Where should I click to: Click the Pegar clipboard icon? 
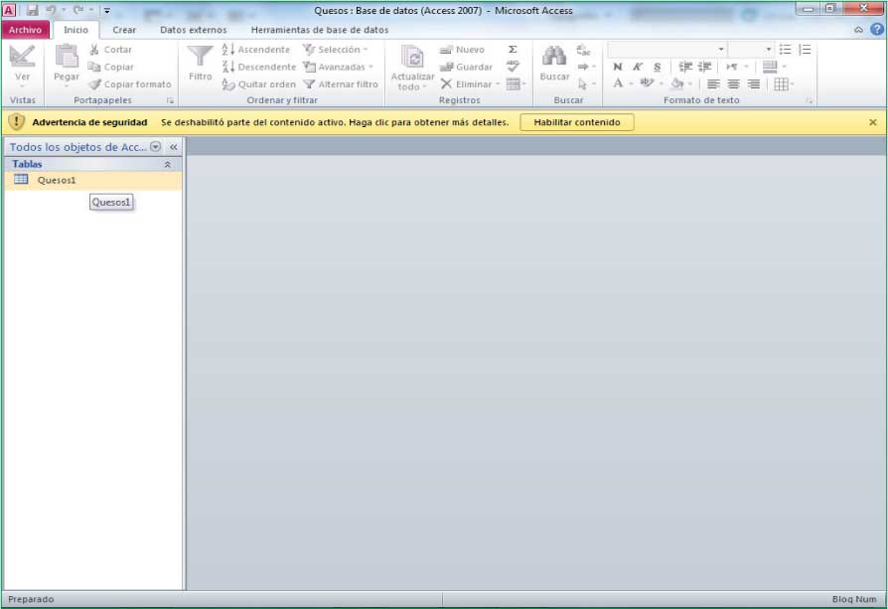67,58
